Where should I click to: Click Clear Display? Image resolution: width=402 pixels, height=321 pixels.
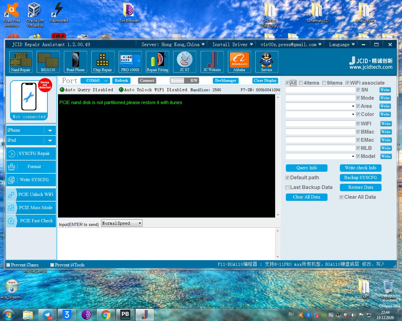pyautogui.click(x=265, y=81)
